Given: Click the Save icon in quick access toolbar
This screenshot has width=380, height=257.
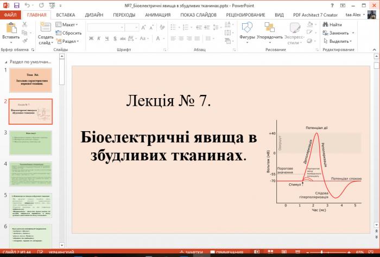Looking at the screenshot, I should click(x=17, y=5).
